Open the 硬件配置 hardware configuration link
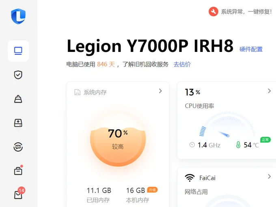 tap(251, 49)
